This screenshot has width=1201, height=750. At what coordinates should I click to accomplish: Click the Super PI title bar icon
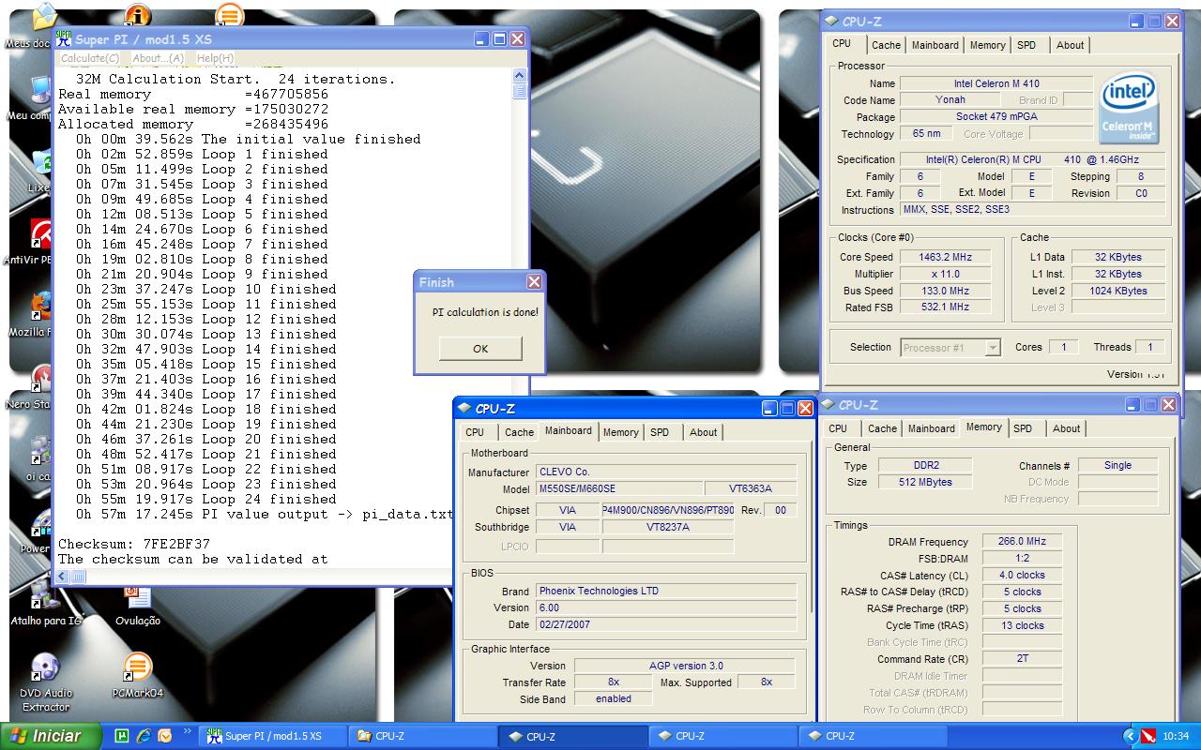[x=63, y=38]
